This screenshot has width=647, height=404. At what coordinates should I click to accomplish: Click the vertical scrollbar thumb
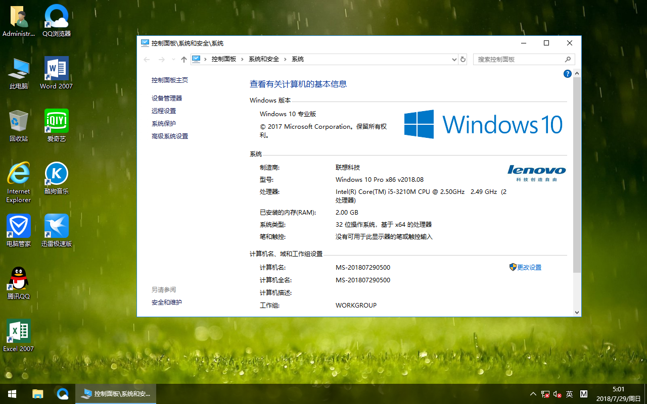[x=577, y=175]
